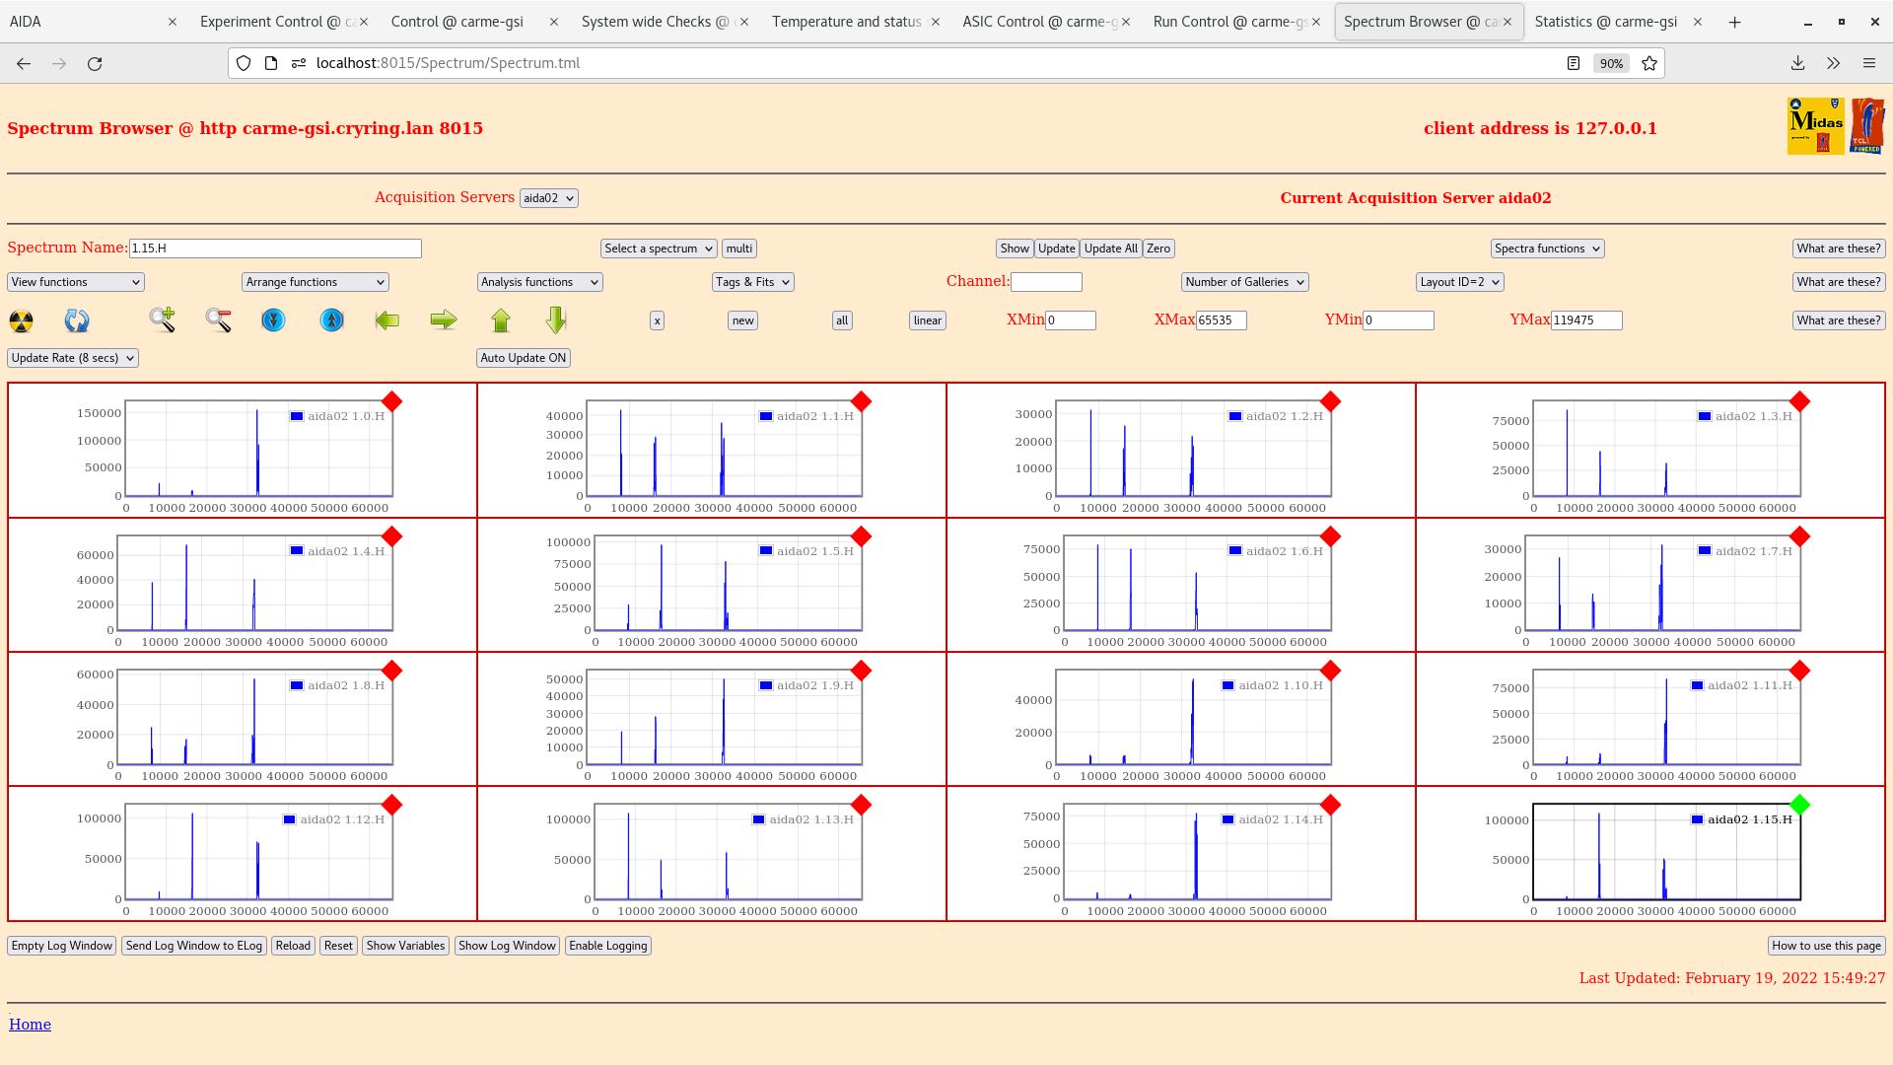The height and width of the screenshot is (1065, 1893).
Task: Click the blue refresh arrows icon
Action: pos(77,320)
